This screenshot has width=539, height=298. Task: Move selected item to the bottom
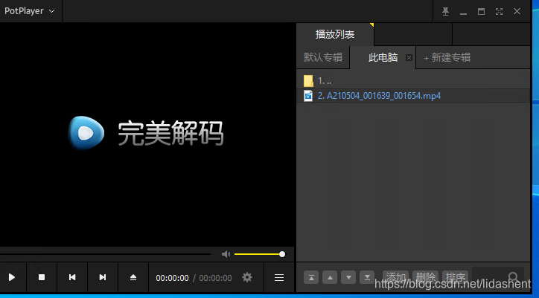367,277
